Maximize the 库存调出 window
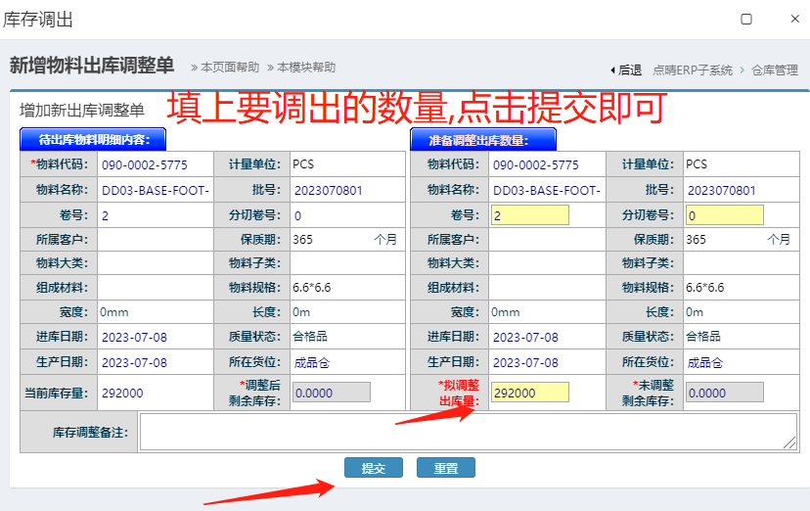The height and width of the screenshot is (511, 810). pos(746,19)
